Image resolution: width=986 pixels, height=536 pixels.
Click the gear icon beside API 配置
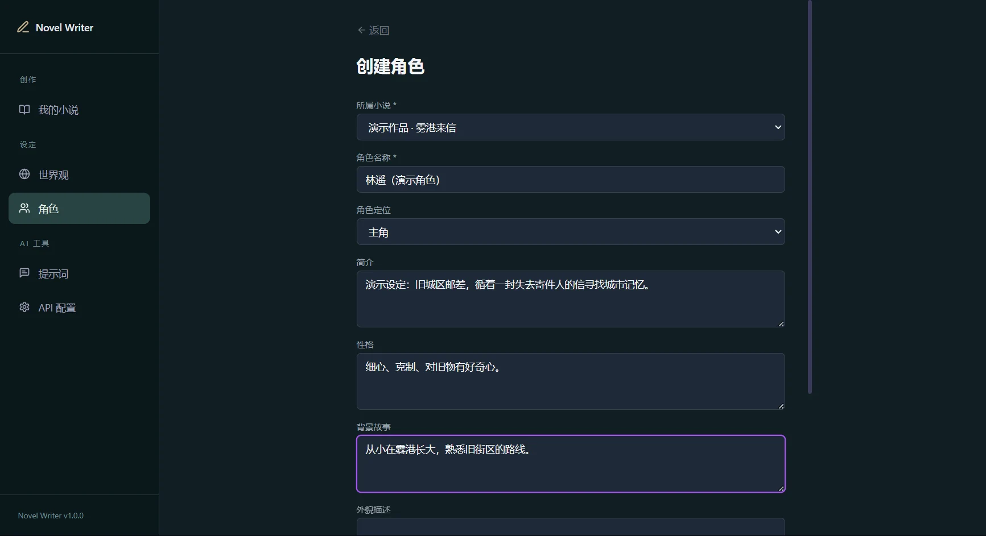24,307
